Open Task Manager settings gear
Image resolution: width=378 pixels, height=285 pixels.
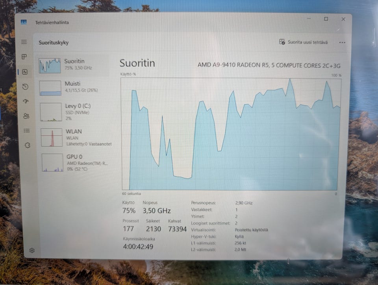coord(32,250)
